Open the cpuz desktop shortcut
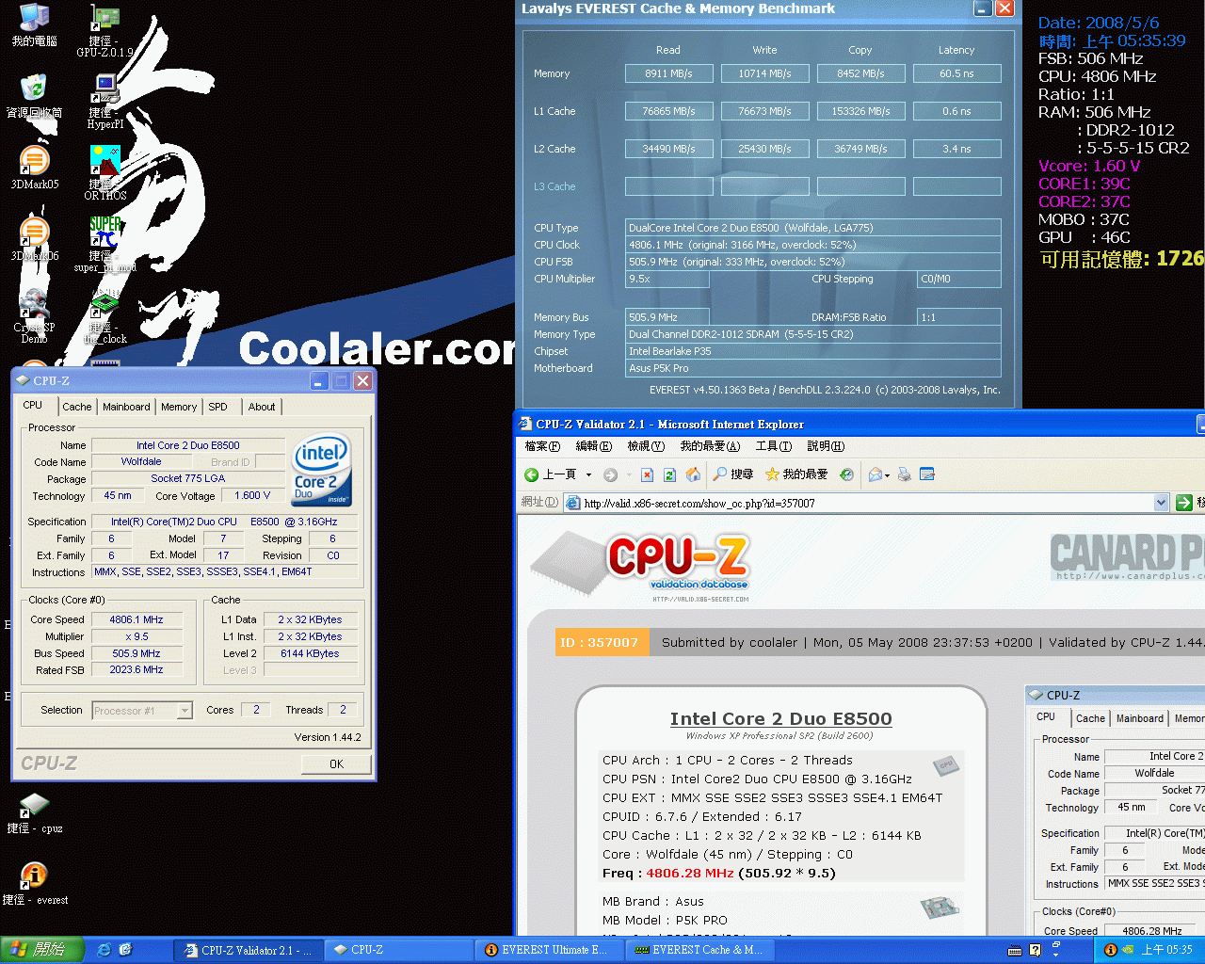1205x964 pixels. [x=34, y=813]
